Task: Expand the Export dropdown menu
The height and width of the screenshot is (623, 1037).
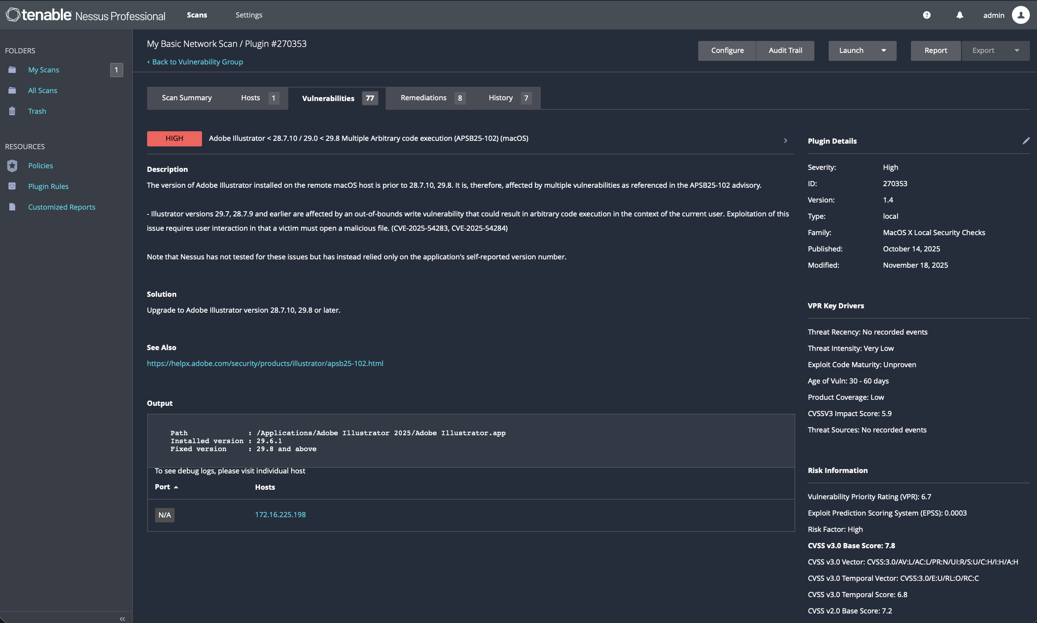Action: pos(1016,51)
